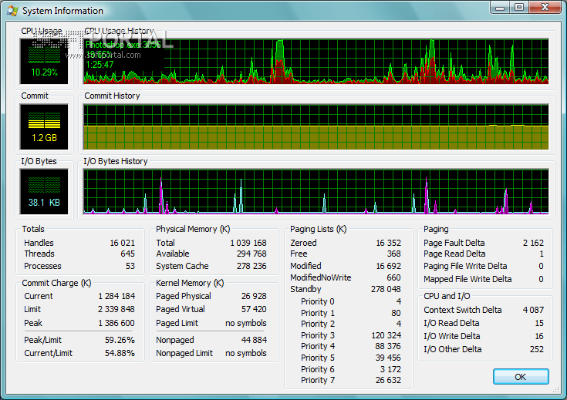Click the Page Read Delta label
Image resolution: width=567 pixels, height=400 pixels.
pos(454,254)
